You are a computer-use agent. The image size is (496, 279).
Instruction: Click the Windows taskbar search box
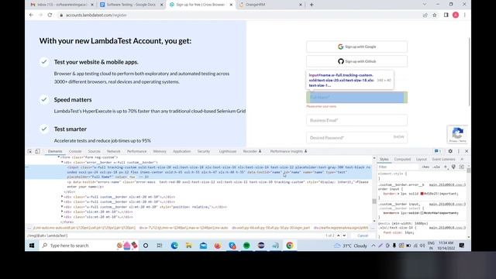(x=77, y=246)
